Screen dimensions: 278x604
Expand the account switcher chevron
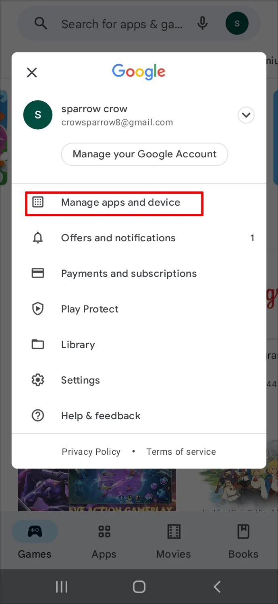click(x=246, y=115)
